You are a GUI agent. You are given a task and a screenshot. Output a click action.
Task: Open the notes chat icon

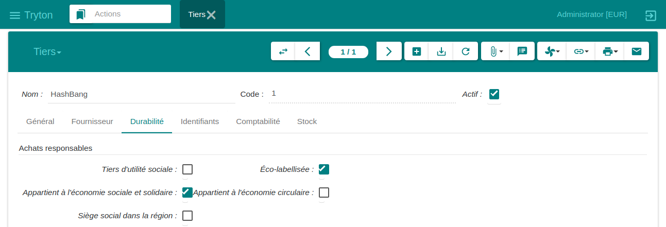click(522, 51)
